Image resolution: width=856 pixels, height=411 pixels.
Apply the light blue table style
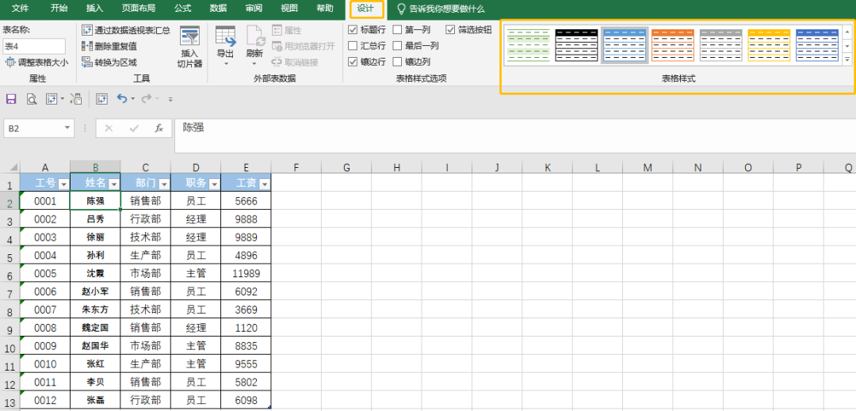625,45
